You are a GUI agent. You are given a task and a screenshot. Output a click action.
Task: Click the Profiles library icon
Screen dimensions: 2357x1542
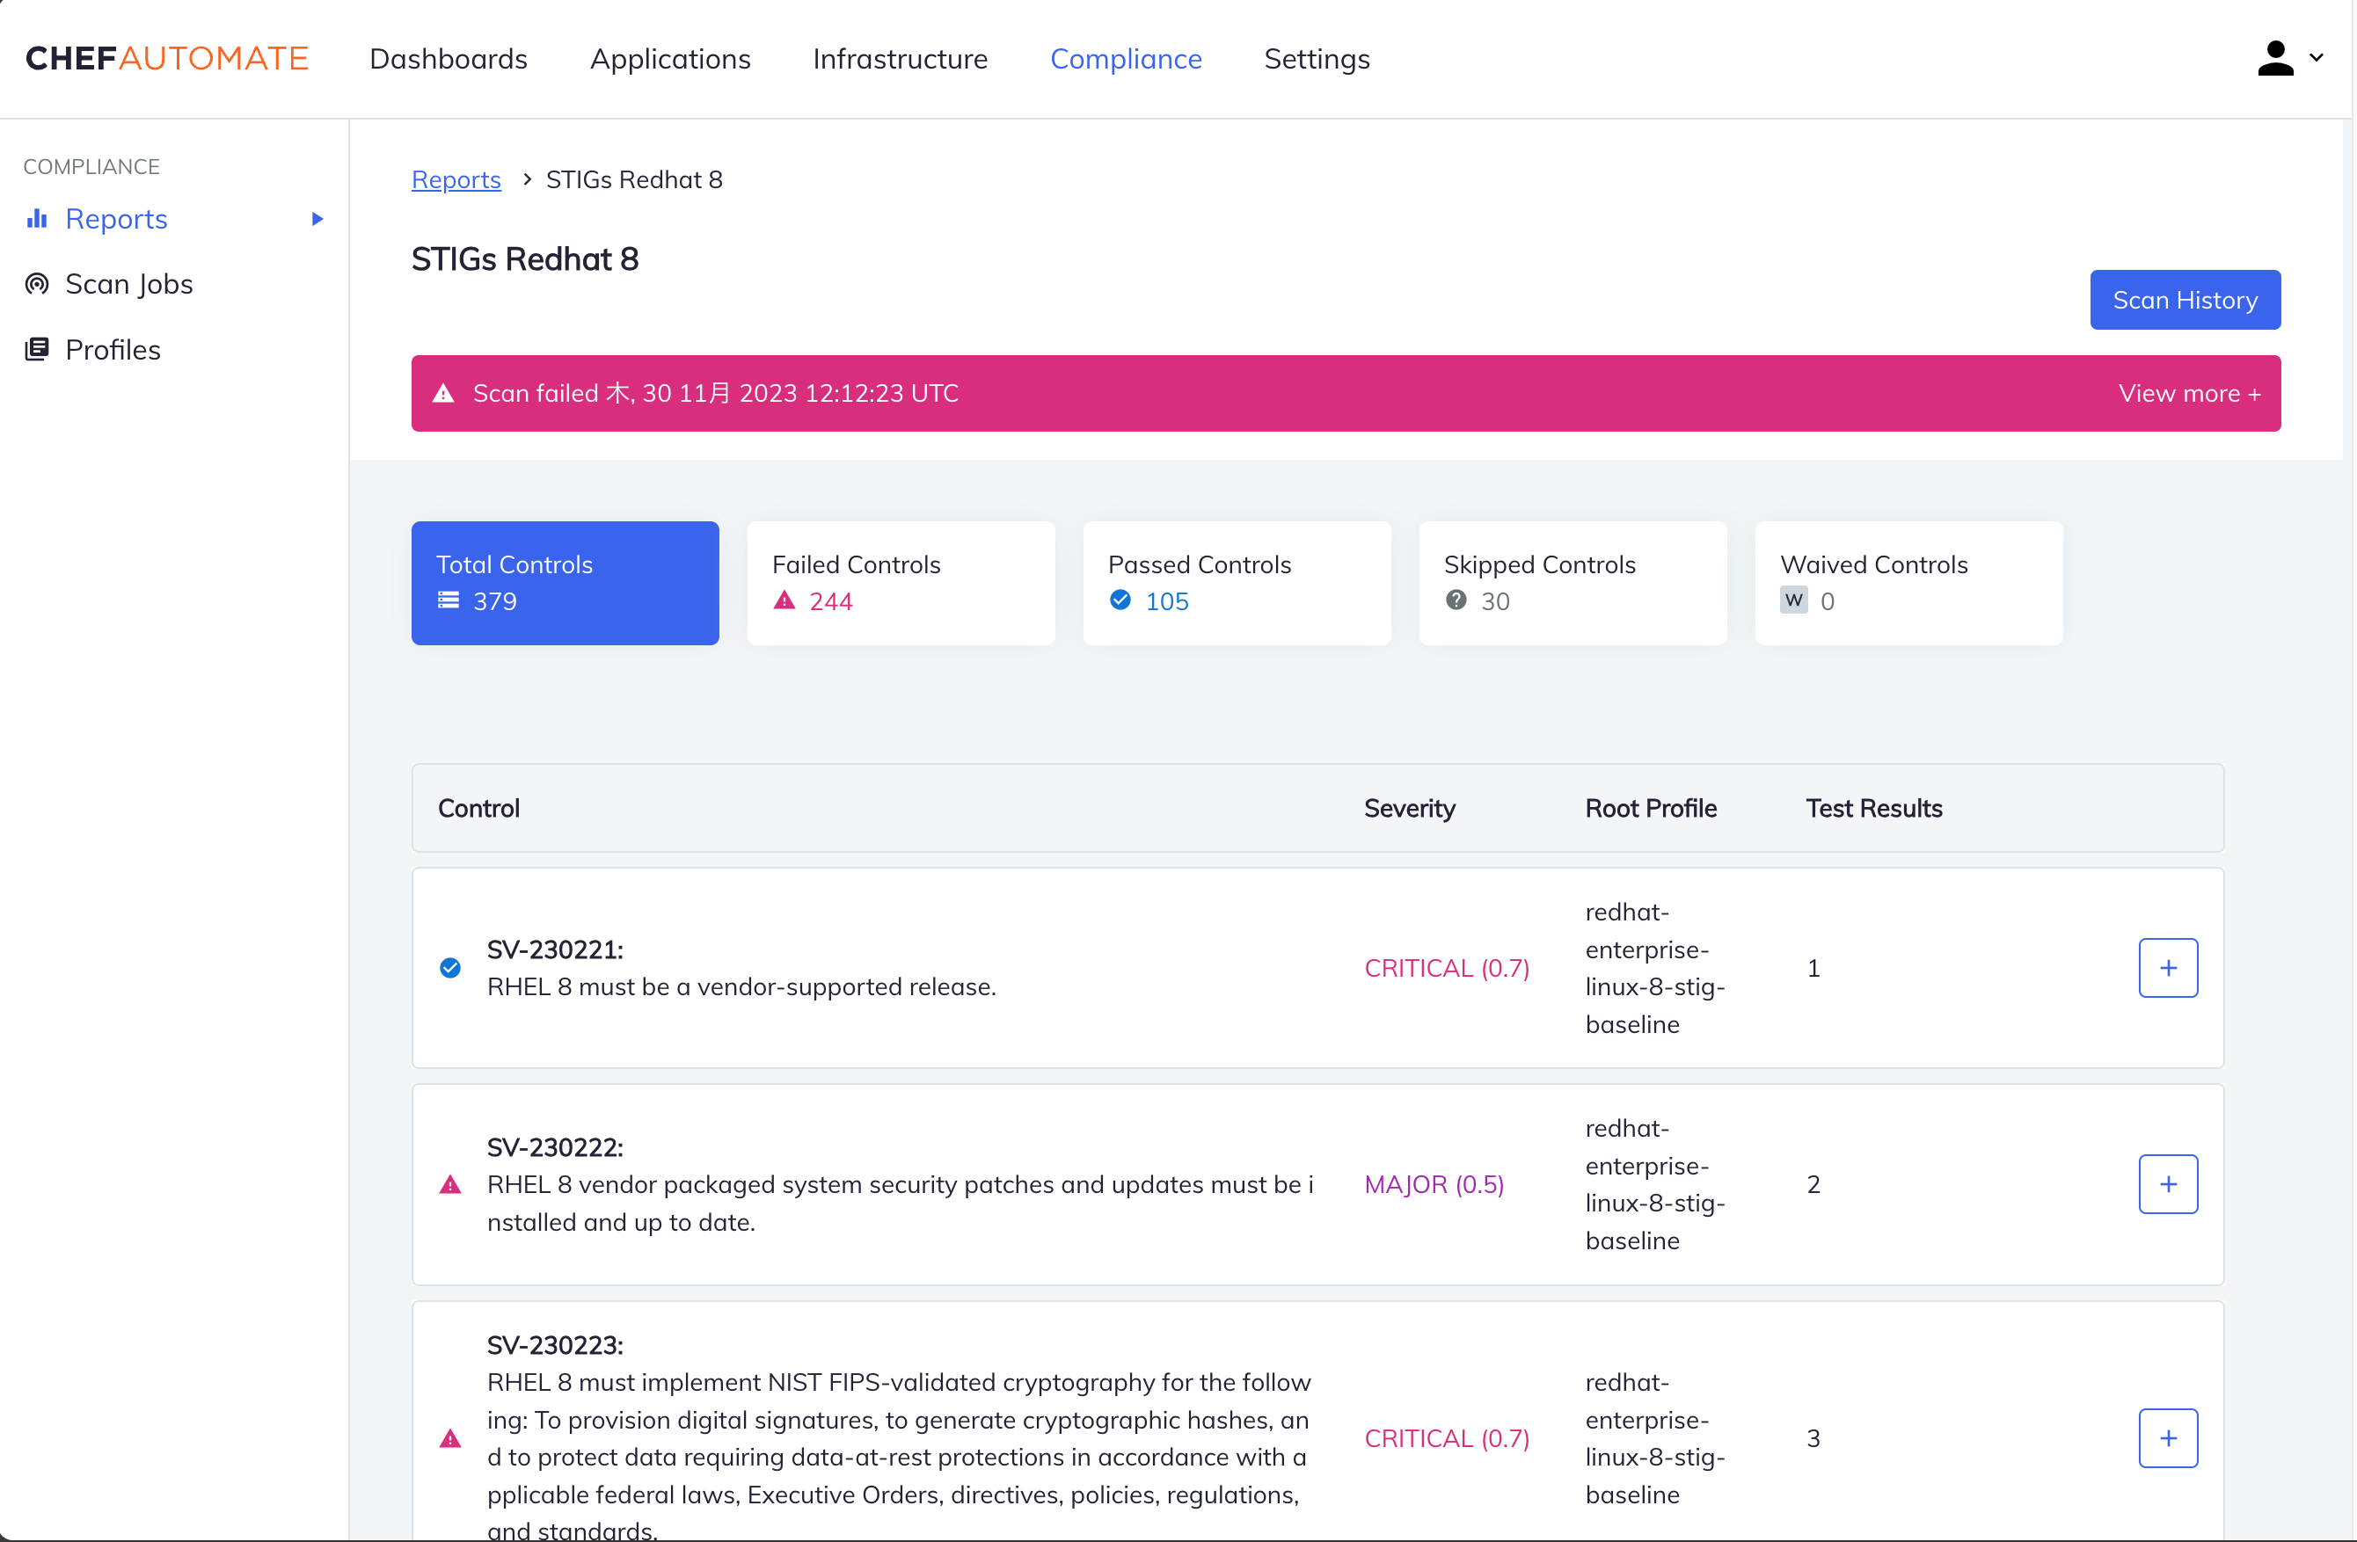coord(37,349)
